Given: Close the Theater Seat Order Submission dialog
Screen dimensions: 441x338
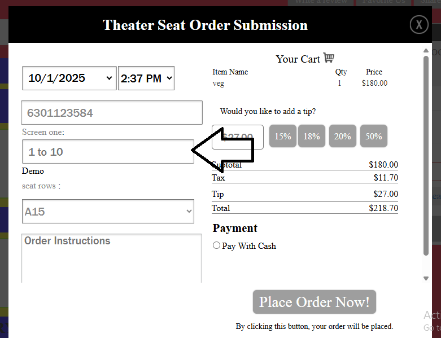Looking at the screenshot, I should 418,24.
